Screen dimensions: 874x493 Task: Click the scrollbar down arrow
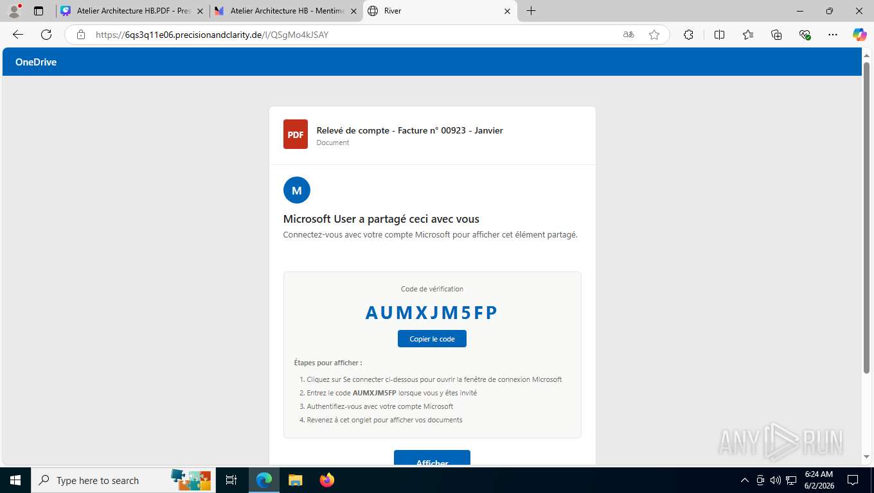pyautogui.click(x=866, y=456)
